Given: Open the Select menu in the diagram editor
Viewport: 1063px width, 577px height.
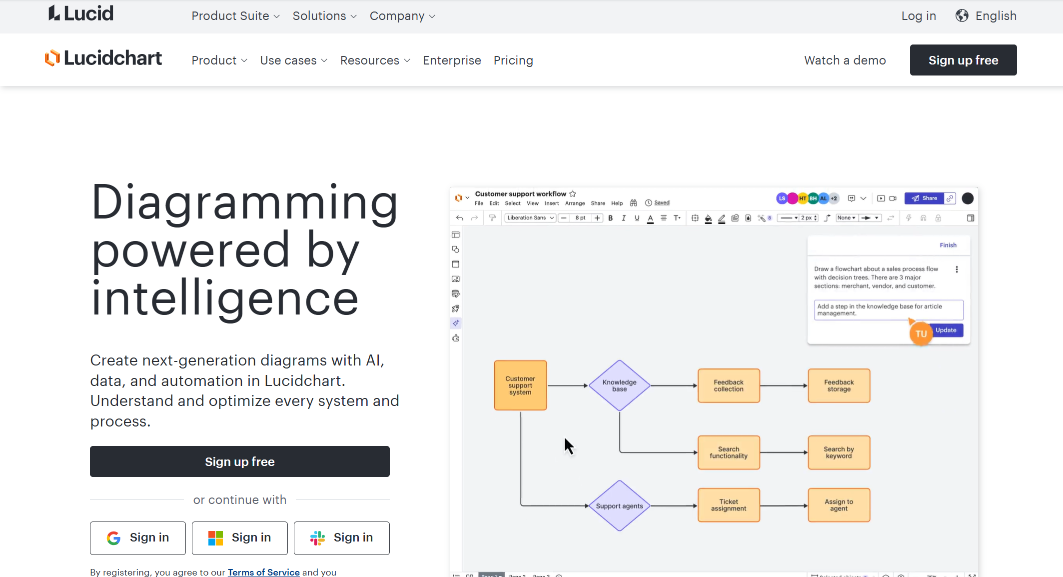Looking at the screenshot, I should click(x=513, y=203).
